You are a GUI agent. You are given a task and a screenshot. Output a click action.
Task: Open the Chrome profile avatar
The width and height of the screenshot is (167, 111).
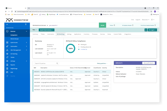tap(155, 11)
